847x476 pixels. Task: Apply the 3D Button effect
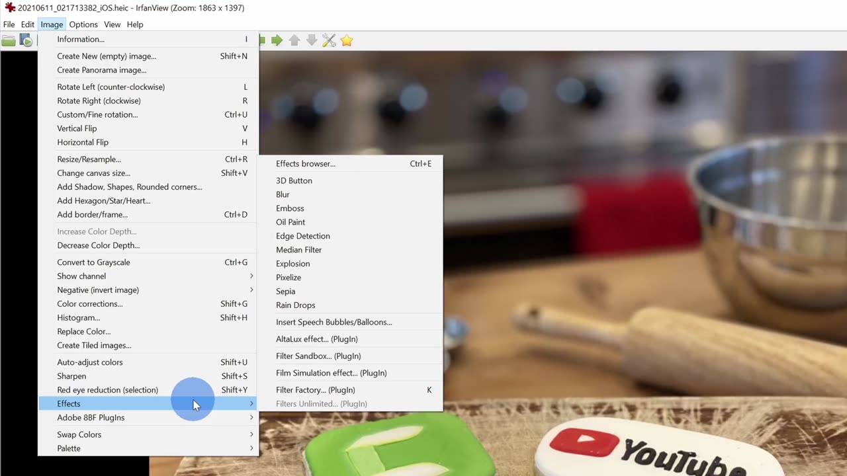pos(350,180)
